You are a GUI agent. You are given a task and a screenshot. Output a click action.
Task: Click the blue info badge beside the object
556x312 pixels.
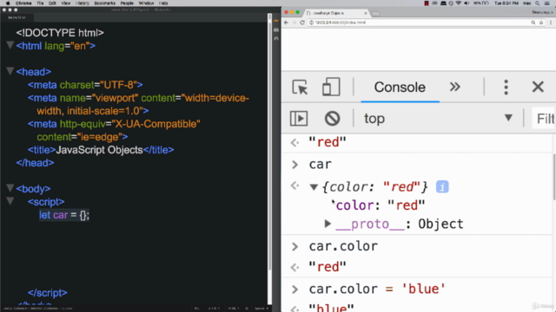[x=442, y=187]
